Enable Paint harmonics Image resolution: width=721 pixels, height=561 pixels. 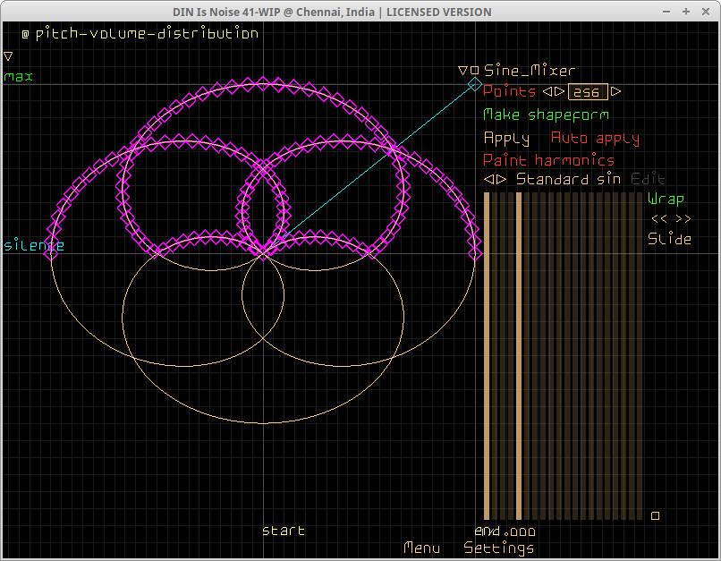click(x=548, y=160)
